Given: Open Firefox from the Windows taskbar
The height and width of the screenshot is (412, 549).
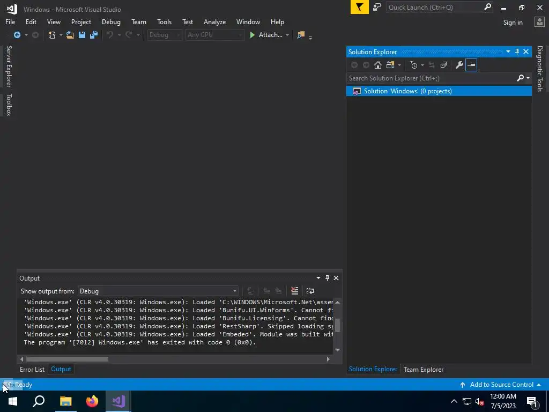Looking at the screenshot, I should click(92, 401).
